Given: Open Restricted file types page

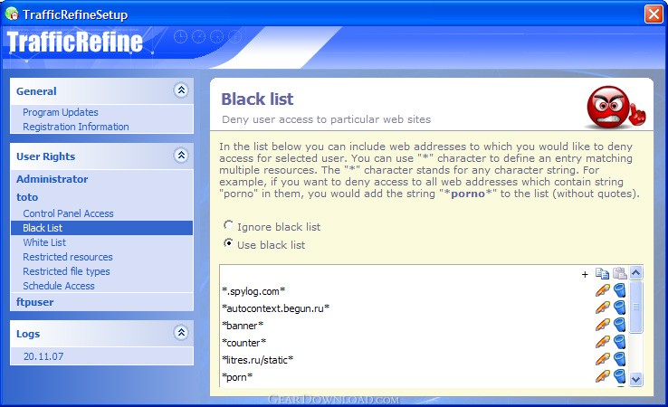Looking at the screenshot, I should [66, 271].
